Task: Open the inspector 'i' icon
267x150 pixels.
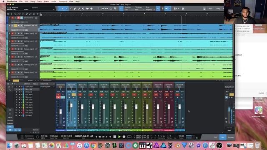Action: point(12,14)
